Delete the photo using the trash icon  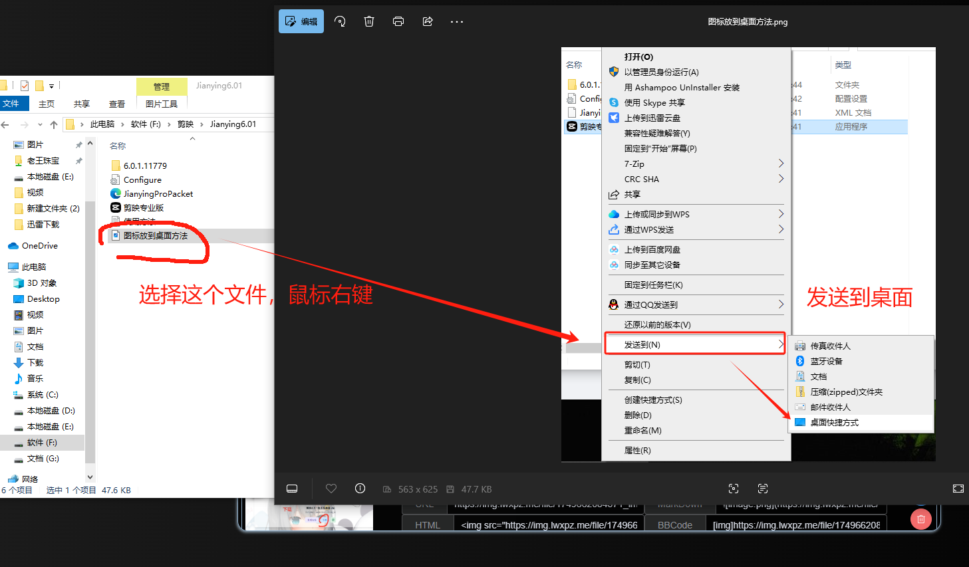point(369,21)
